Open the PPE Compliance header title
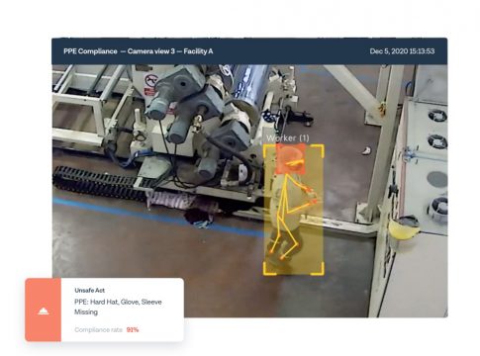The width and height of the screenshot is (480, 356). coord(90,51)
